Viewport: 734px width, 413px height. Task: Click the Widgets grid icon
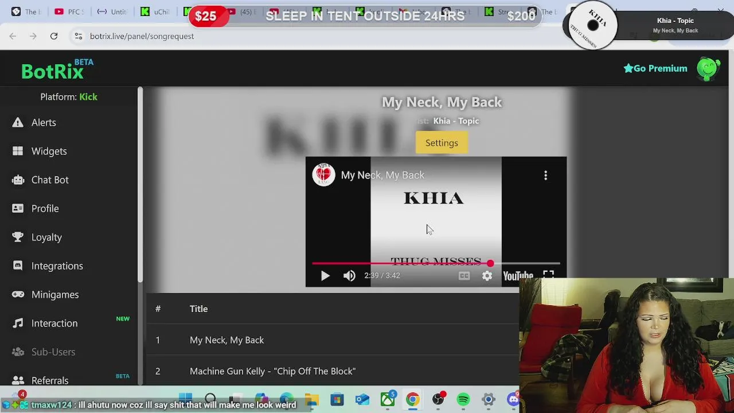18,151
